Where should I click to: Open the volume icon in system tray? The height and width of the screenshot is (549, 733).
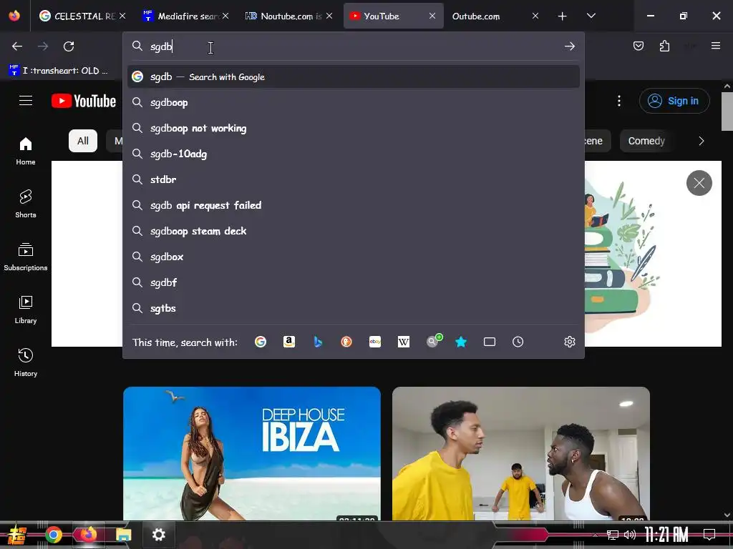pyautogui.click(x=630, y=535)
